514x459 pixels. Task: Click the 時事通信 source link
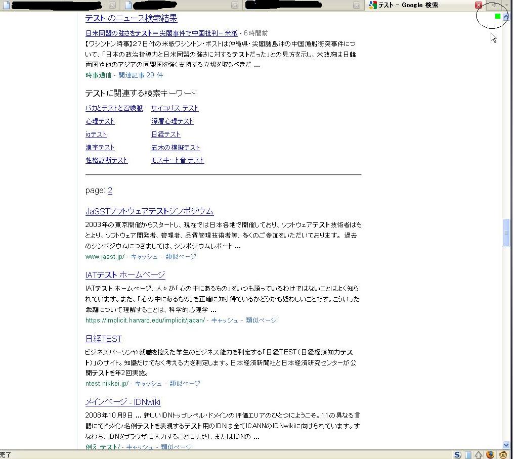click(x=98, y=75)
